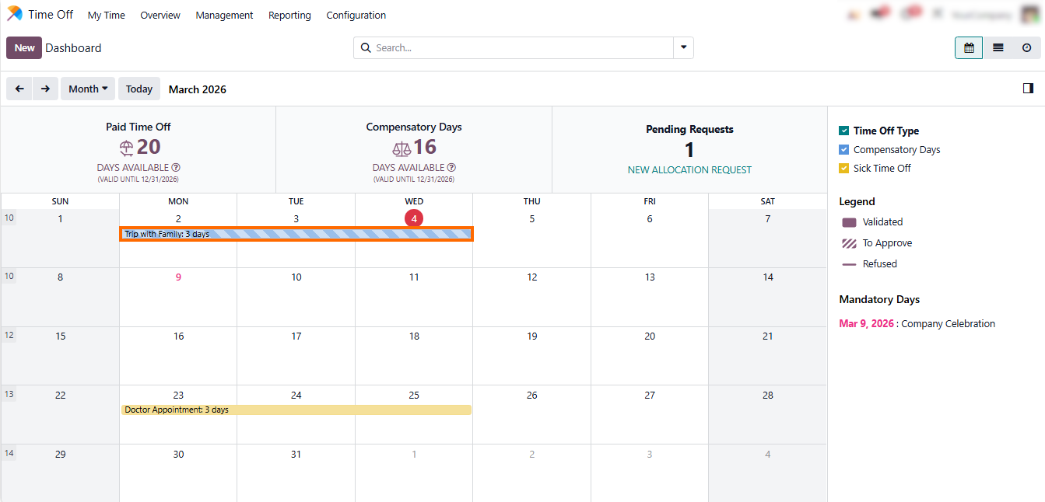Uncheck the Compensatory Days filter
Screen dimensions: 1045x502
pyautogui.click(x=843, y=150)
